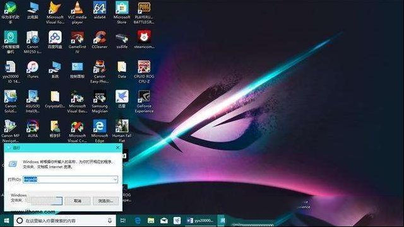Image resolution: width=404 pixels, height=227 pixels.
Task: Select the CrystalDiskMark folder on desktop
Action: tap(55, 100)
